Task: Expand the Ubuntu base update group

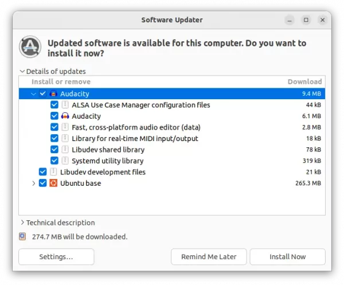Action: 34,183
